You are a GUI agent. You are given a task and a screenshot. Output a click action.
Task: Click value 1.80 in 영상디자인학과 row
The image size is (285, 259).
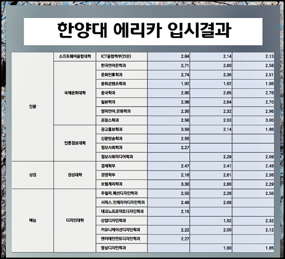pos(227,248)
